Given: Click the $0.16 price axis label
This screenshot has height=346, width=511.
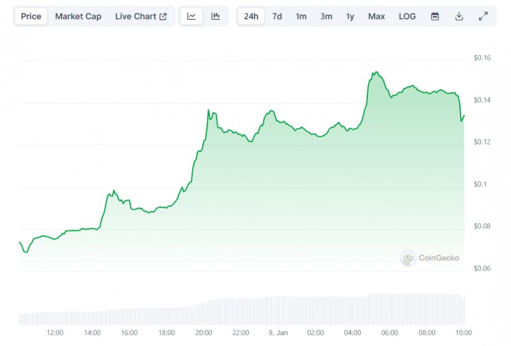Looking at the screenshot, I should pyautogui.click(x=482, y=58).
